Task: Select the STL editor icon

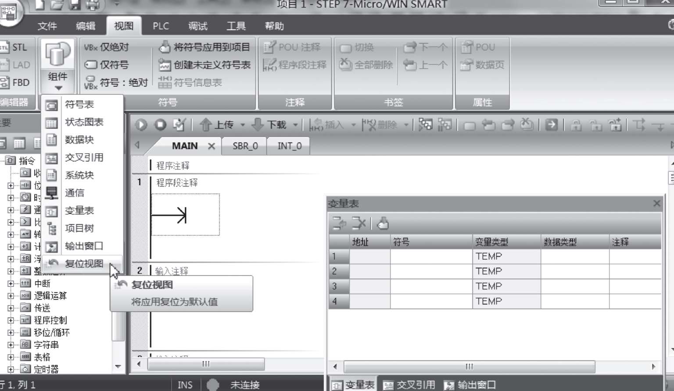Action: 4,47
